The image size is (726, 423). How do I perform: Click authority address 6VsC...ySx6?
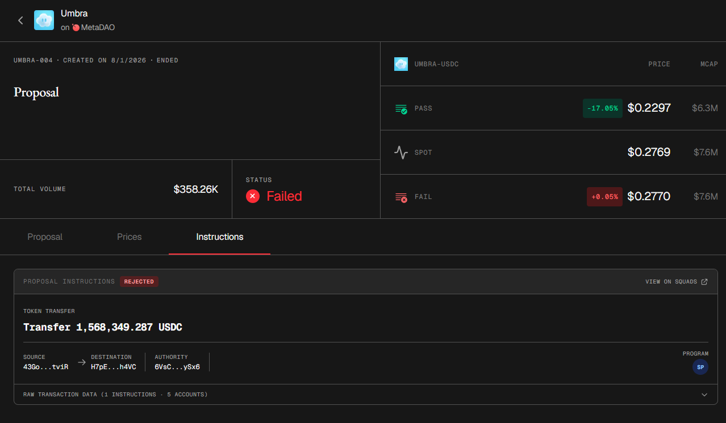coord(177,367)
